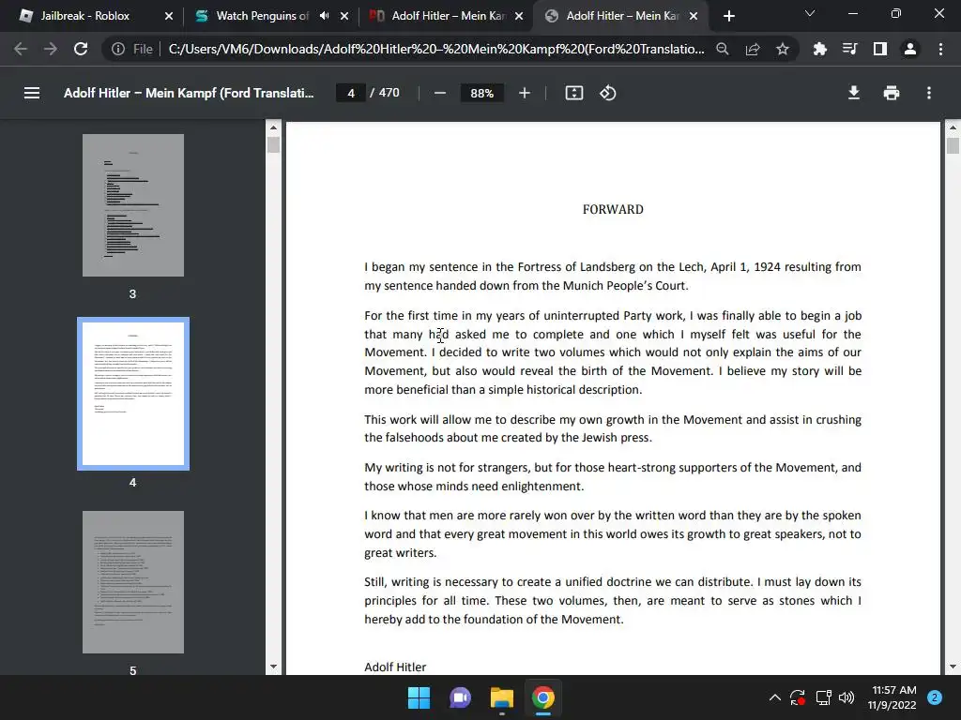View site information icon beside File

pos(118,49)
